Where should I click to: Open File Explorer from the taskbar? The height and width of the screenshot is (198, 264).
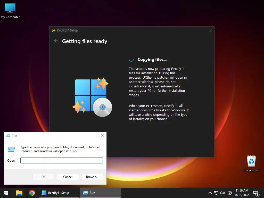(19, 193)
